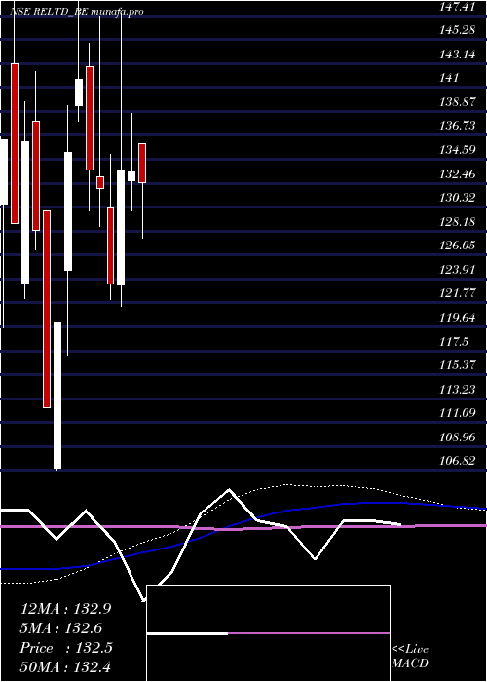487x682 pixels.
Task: Click the 138.87 price axis label
Action: (x=457, y=102)
